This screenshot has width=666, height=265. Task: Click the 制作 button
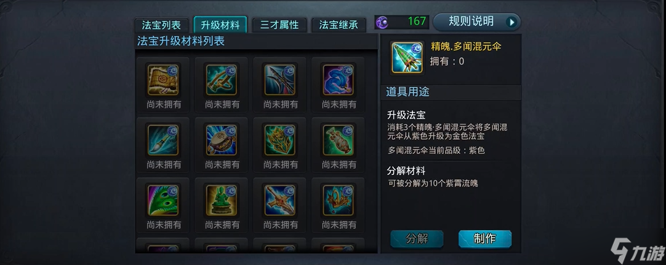tap(484, 239)
